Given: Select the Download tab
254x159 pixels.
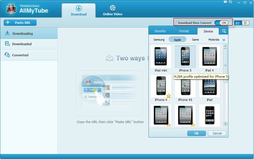Looking at the screenshot, I should coord(78,11).
